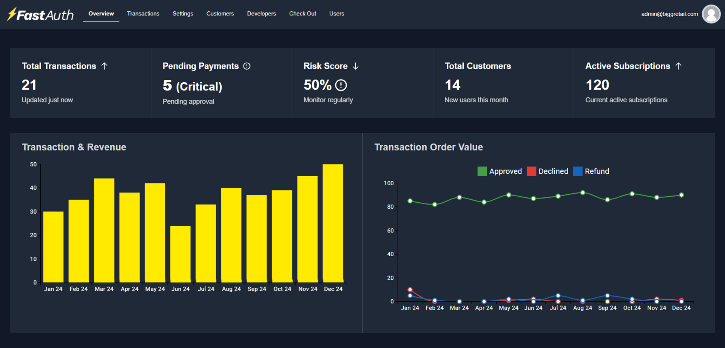Switch to the Transactions tab

(x=143, y=14)
